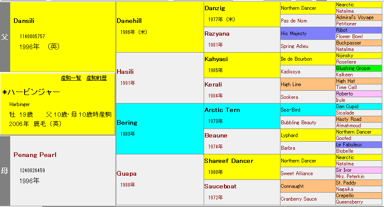384x207 pixels.
Task: Select Sea-Bird ancestor cell
Action: click(290, 110)
